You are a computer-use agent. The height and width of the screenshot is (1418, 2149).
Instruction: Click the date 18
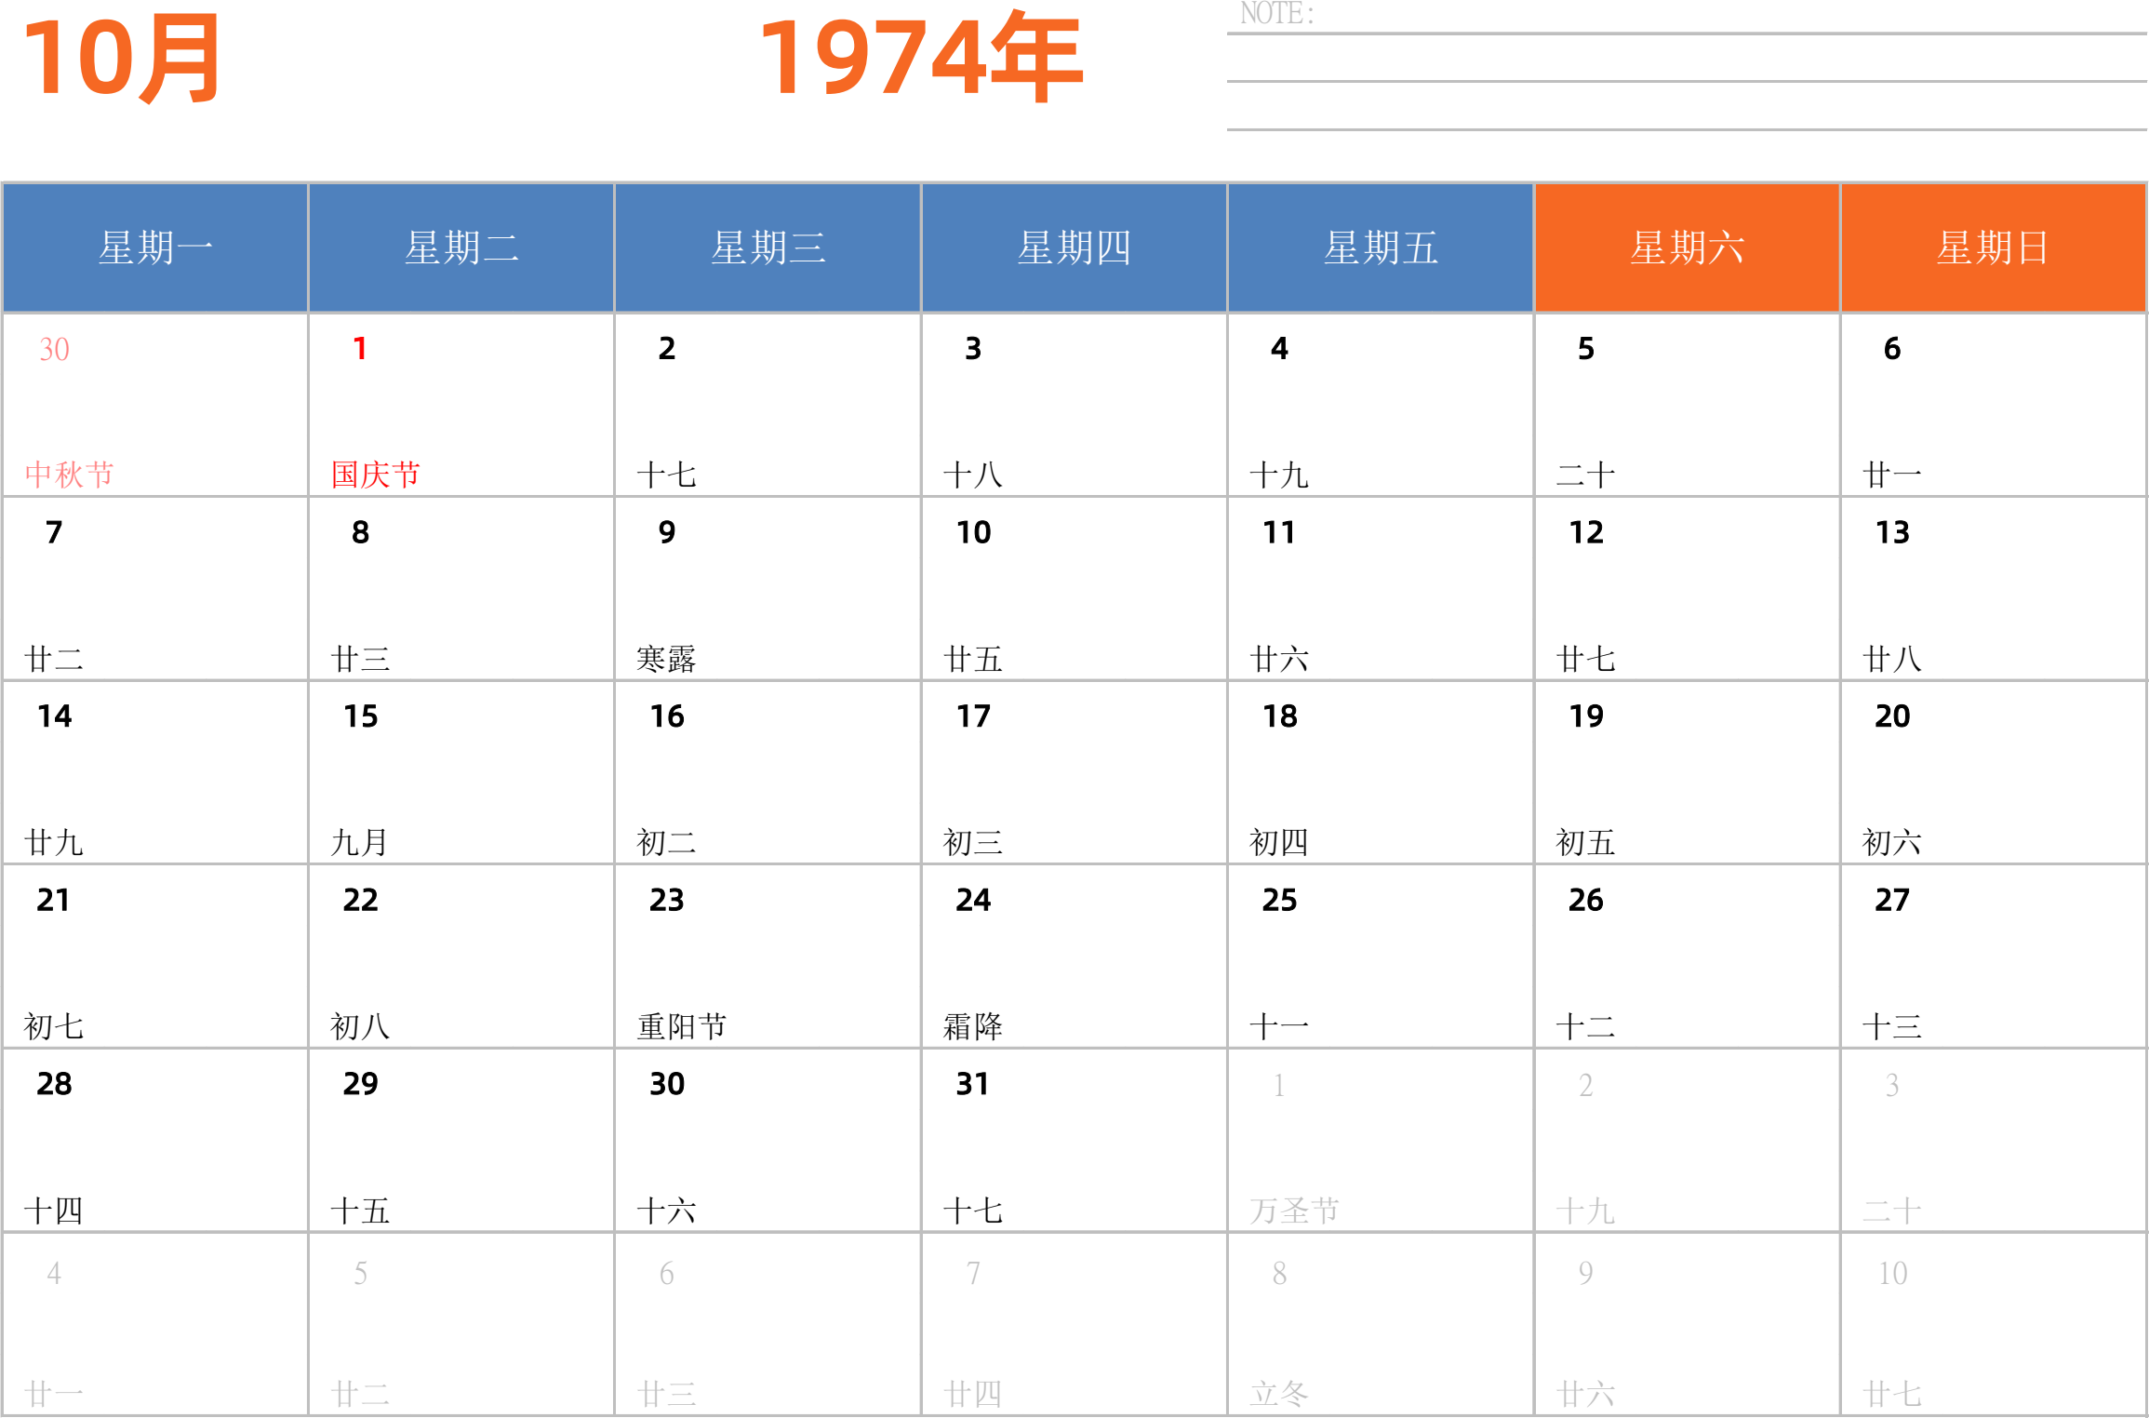pos(1280,716)
